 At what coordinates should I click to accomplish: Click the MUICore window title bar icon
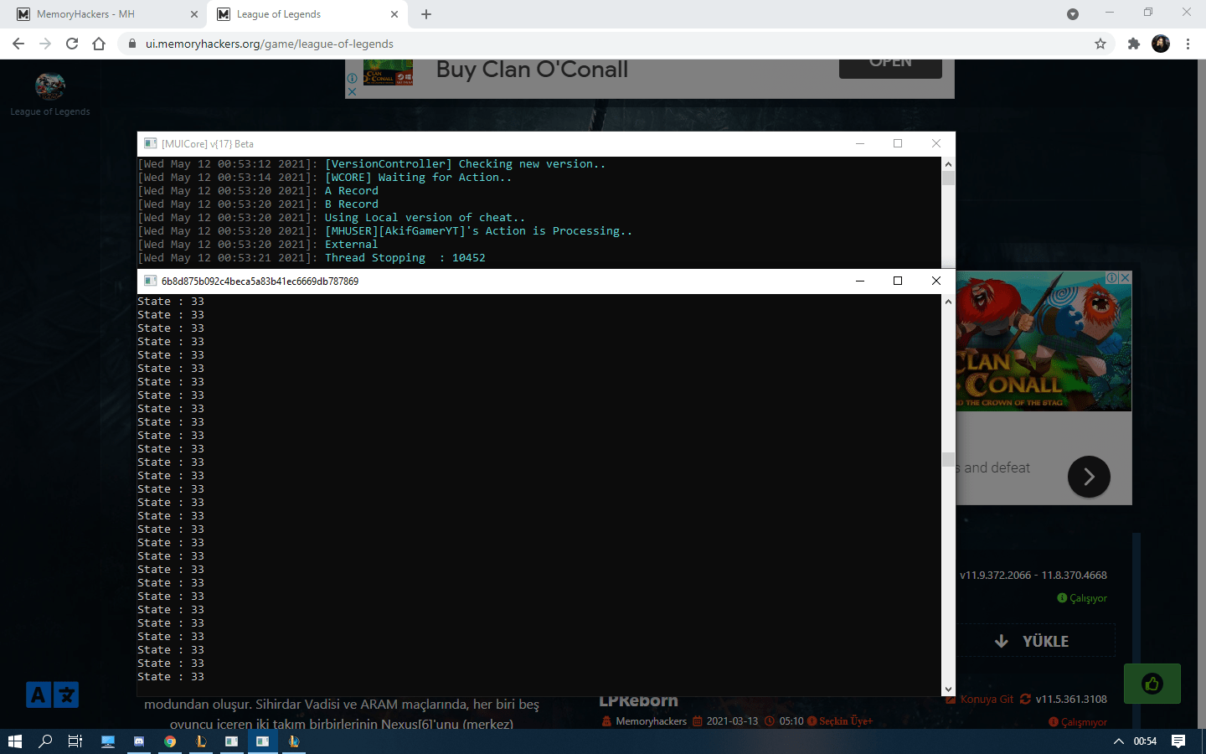coord(150,143)
